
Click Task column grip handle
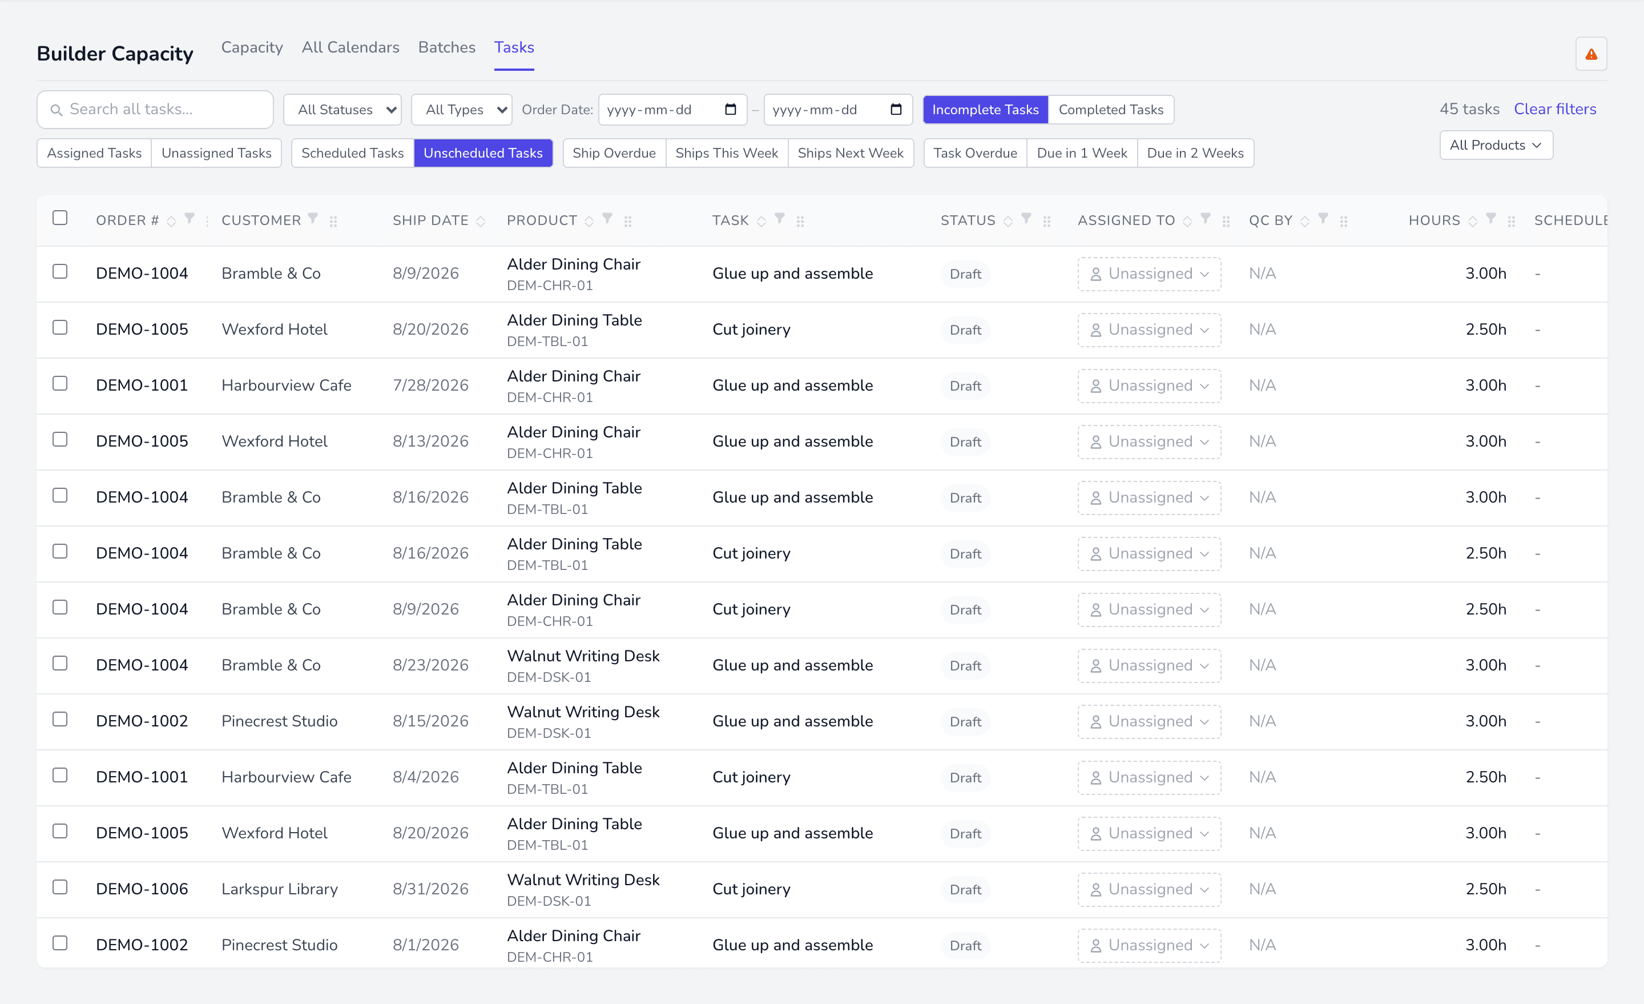click(800, 221)
